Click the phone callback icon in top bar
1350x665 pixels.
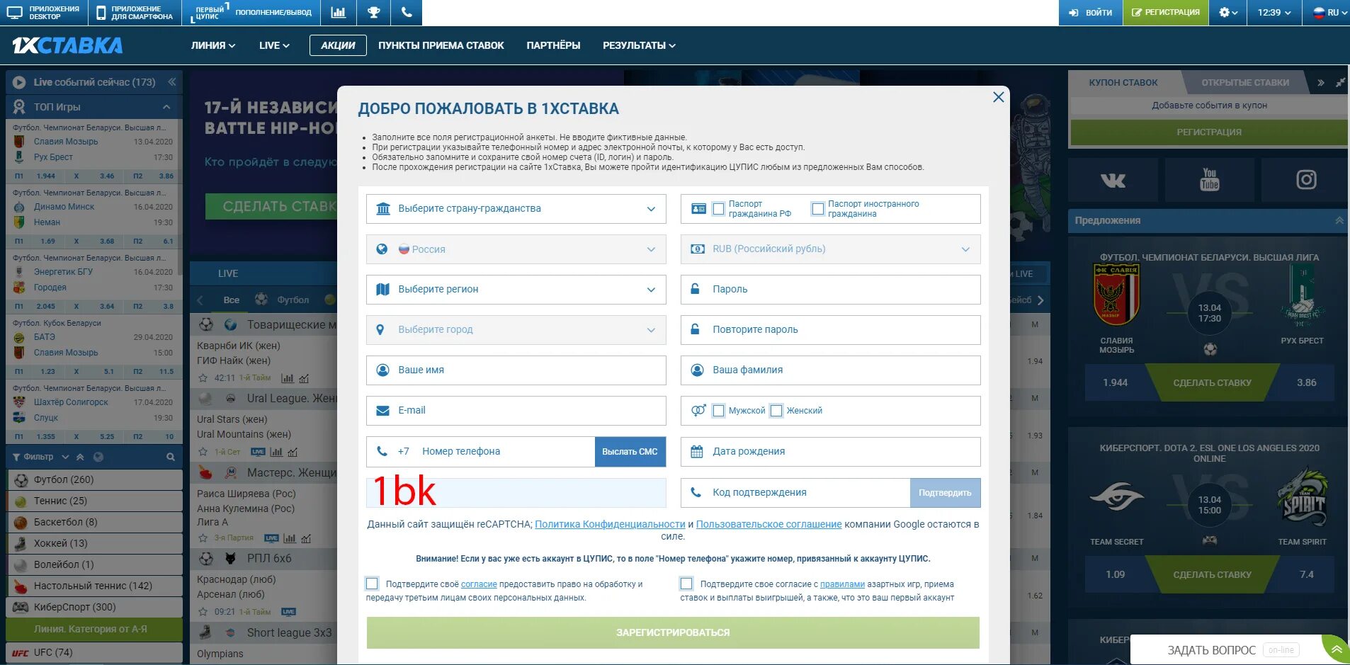(407, 13)
